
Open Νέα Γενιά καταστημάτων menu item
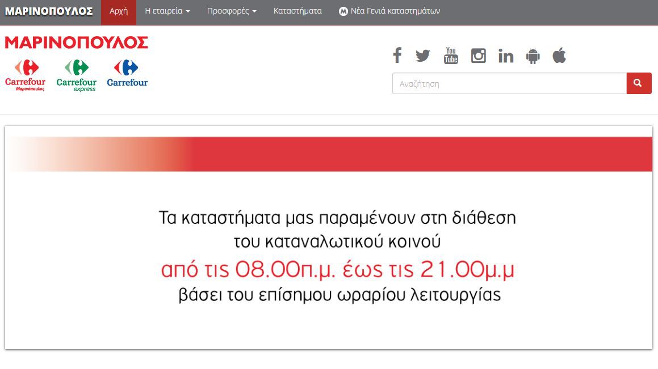click(389, 11)
